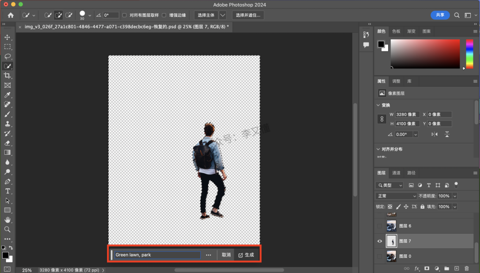Click the hue spectrum slider

[x=470, y=53]
